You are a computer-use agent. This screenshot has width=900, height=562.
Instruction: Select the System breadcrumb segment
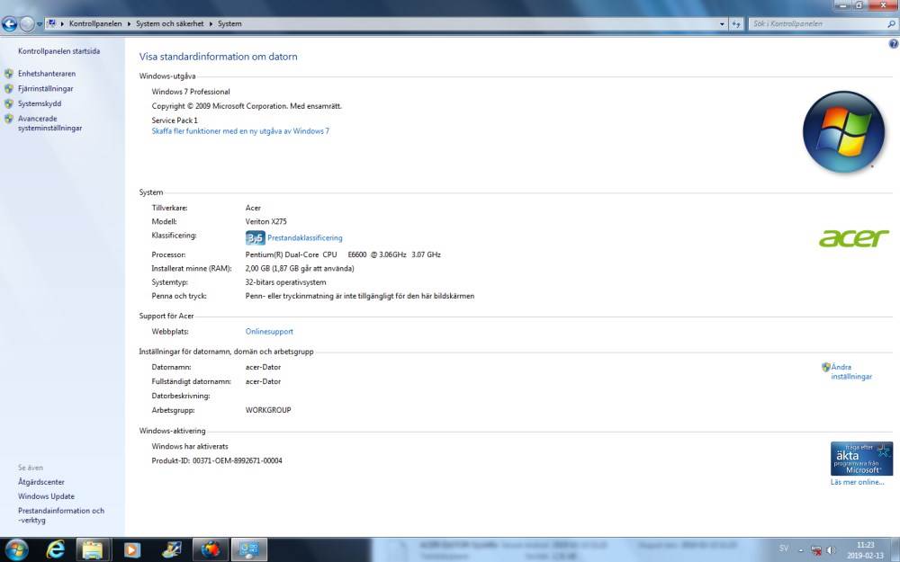point(229,23)
